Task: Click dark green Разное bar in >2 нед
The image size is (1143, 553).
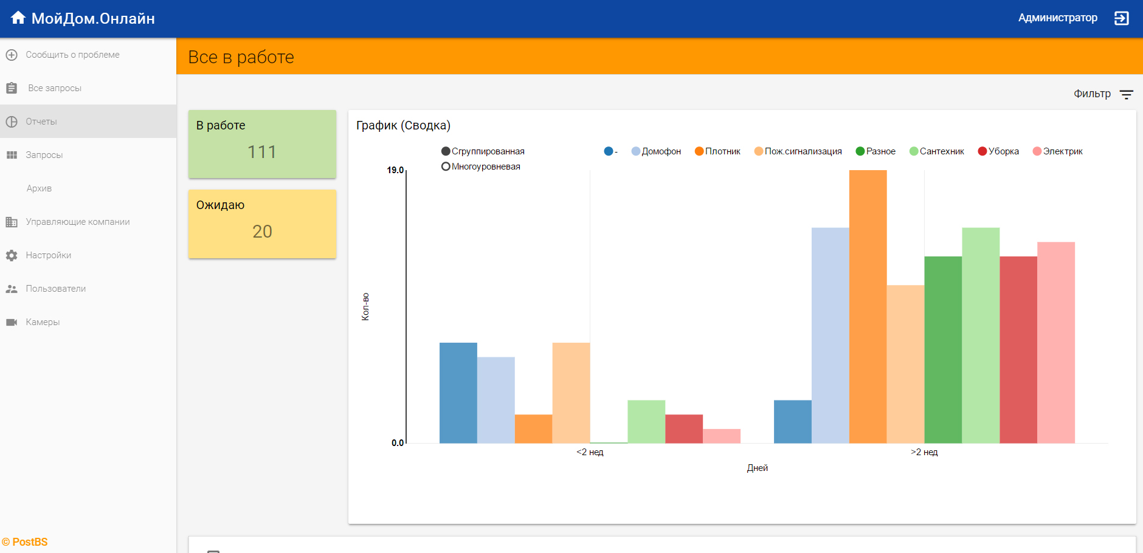Action: (943, 349)
